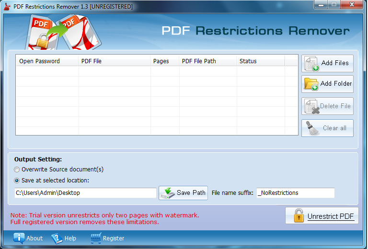368x249 pixels.
Task: Click the Save Path button
Action: click(184, 192)
